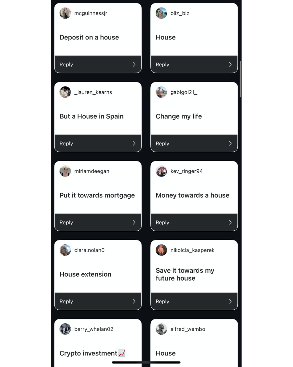Tap nikolcia_kasperek's avatar

click(161, 250)
